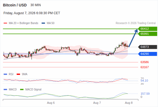Click the 65991 green resistance price tag
This screenshot has width=158, height=107.
click(148, 34)
